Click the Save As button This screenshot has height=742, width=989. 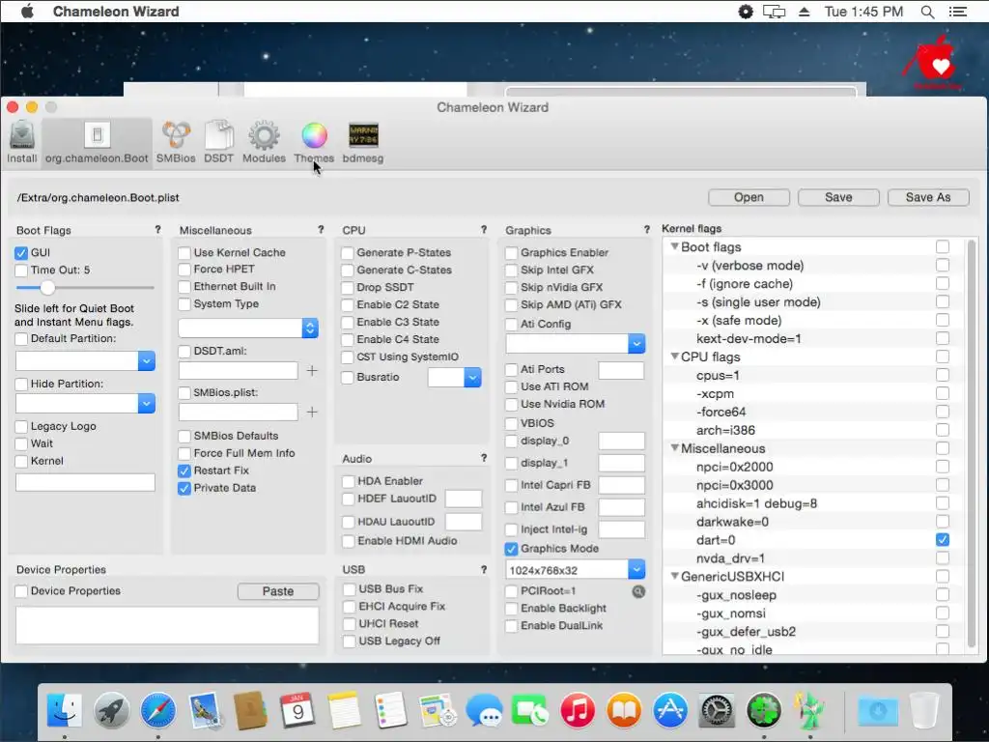pos(928,197)
